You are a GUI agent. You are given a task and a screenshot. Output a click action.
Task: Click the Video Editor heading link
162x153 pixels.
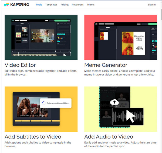(x=20, y=65)
